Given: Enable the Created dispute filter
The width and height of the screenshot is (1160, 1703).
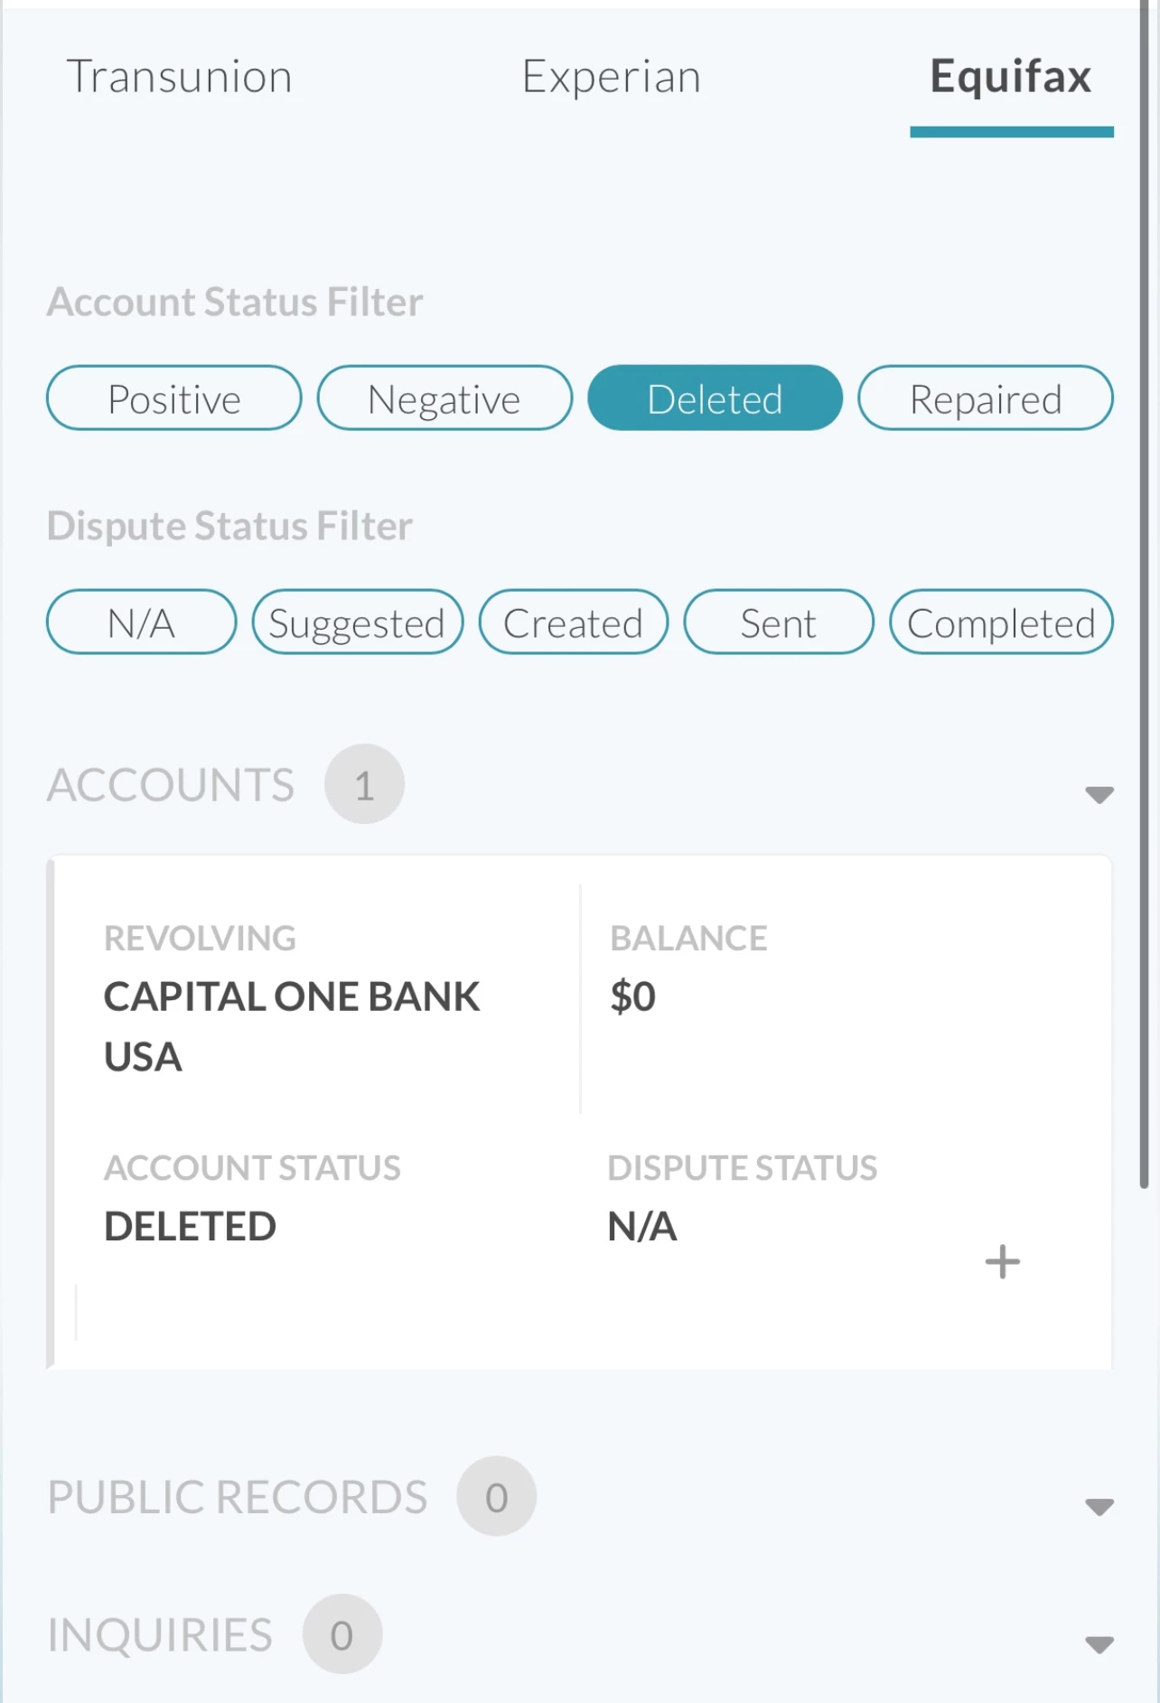Looking at the screenshot, I should [574, 622].
